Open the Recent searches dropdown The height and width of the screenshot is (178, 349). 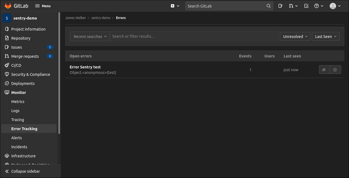(x=90, y=36)
